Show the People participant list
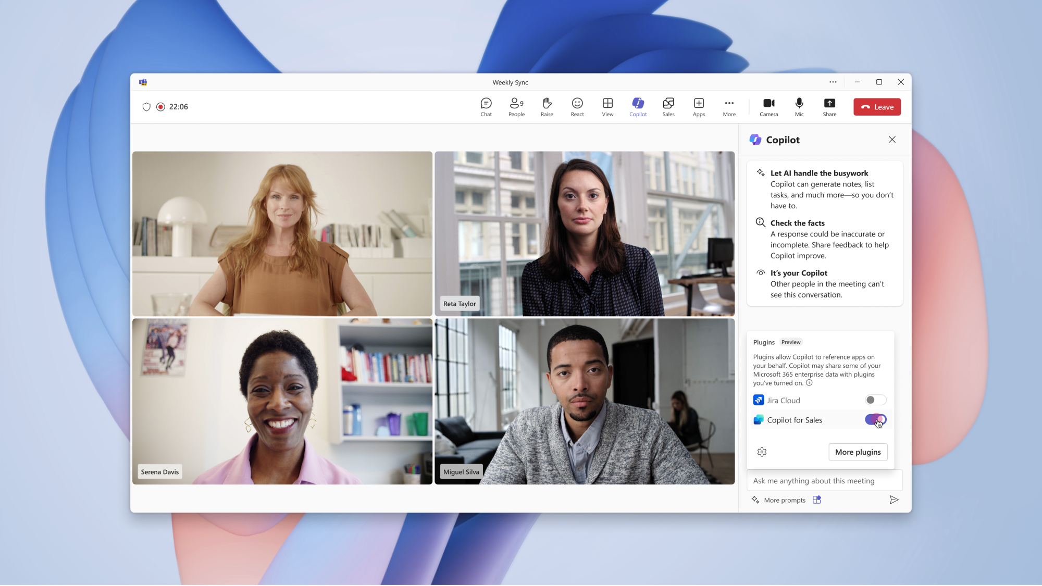 click(516, 107)
